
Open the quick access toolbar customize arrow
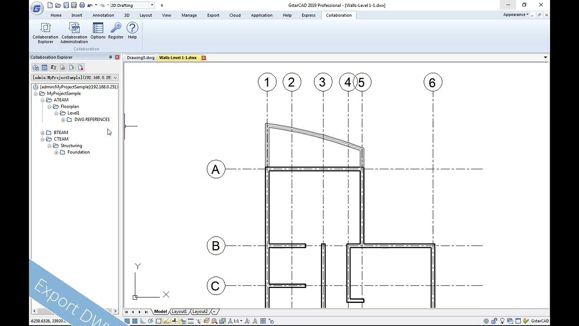(x=162, y=5)
